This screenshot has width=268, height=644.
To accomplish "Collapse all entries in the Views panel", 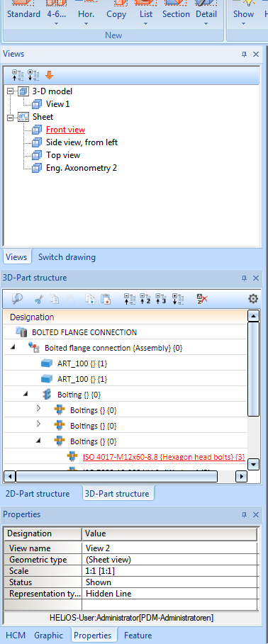I will [x=18, y=75].
